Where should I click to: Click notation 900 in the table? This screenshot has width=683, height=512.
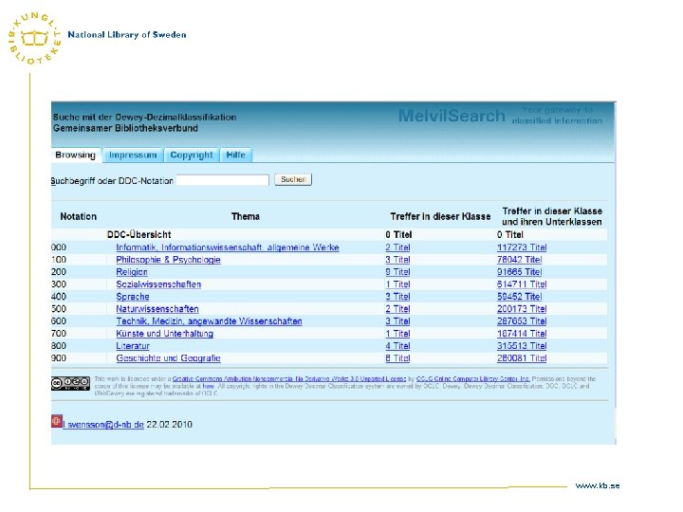[59, 357]
